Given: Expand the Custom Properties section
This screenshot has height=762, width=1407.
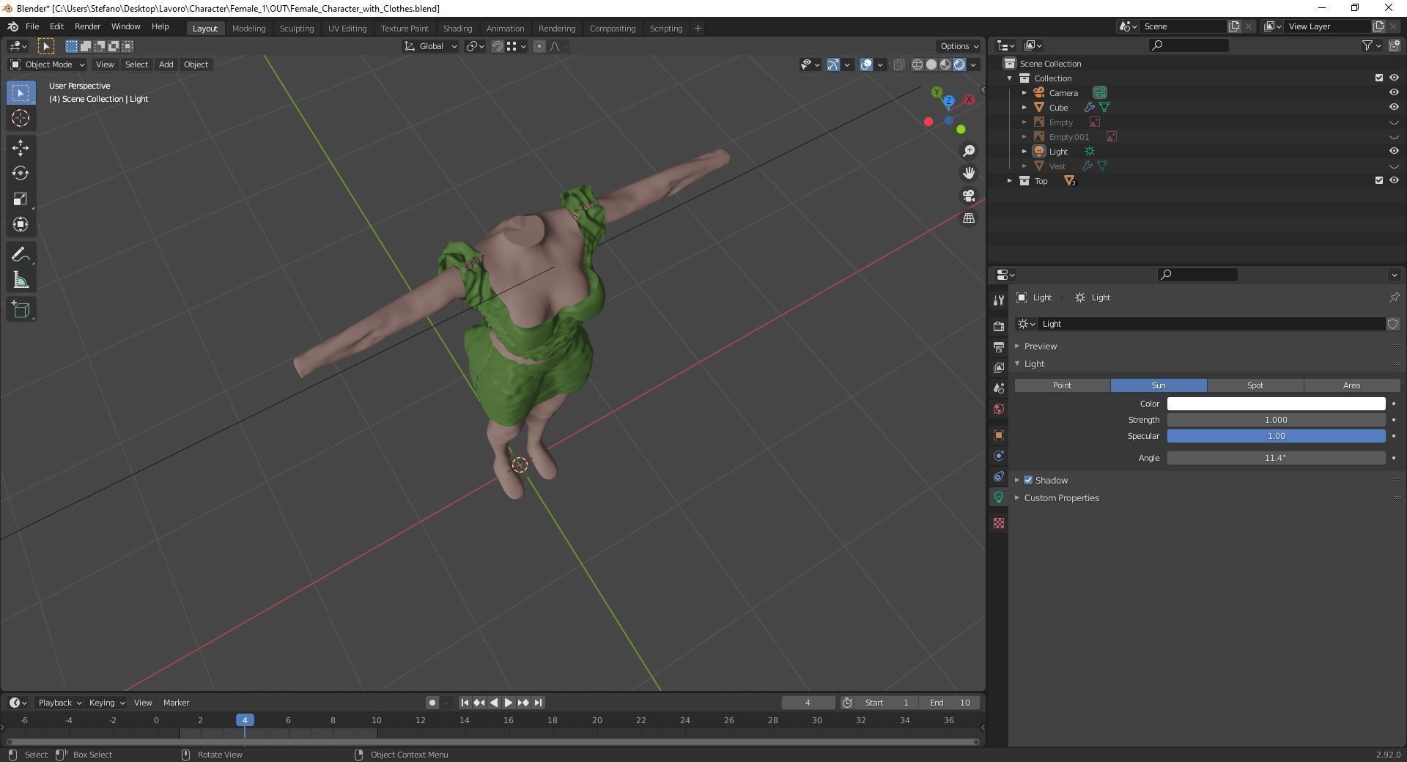Looking at the screenshot, I should click(1060, 498).
